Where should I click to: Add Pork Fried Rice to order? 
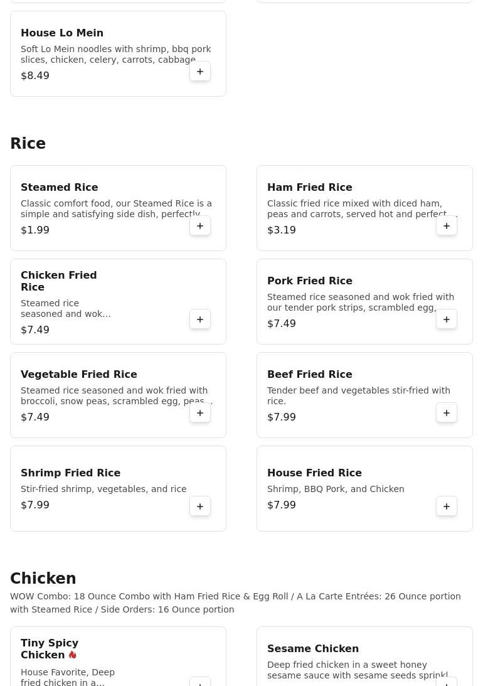(447, 319)
